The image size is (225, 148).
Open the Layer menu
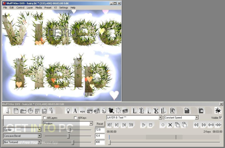click(30, 8)
